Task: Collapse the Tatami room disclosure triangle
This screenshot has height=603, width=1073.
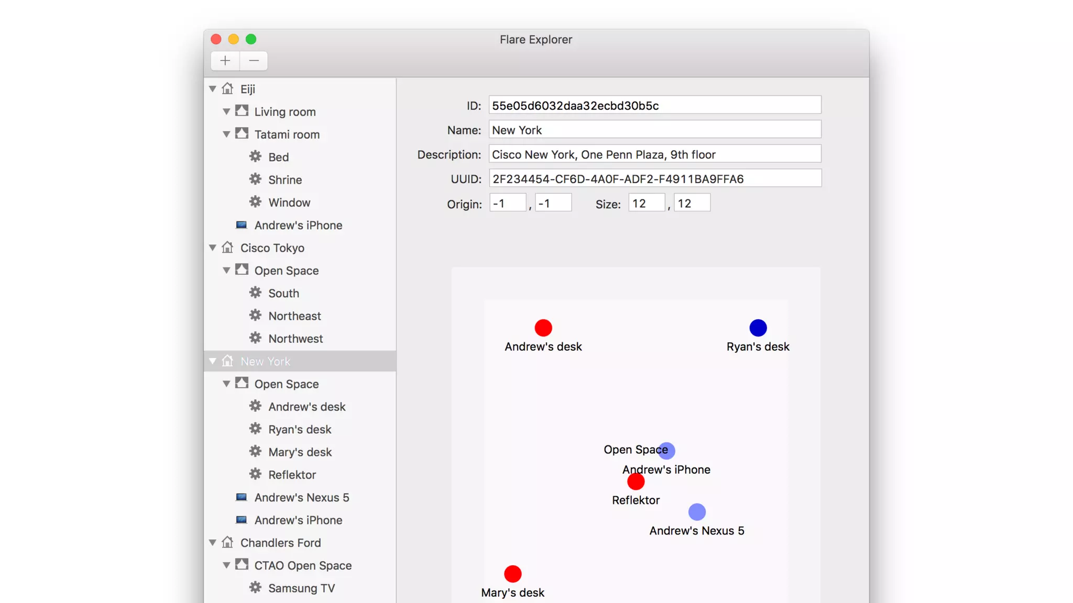Action: [226, 135]
